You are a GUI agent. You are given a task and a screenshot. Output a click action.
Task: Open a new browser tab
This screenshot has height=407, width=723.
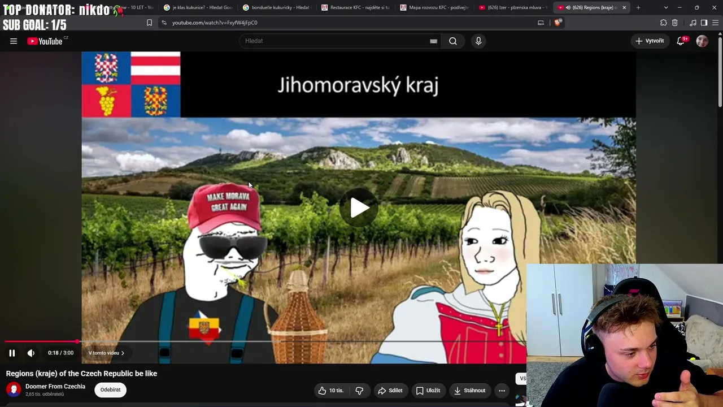pyautogui.click(x=638, y=7)
